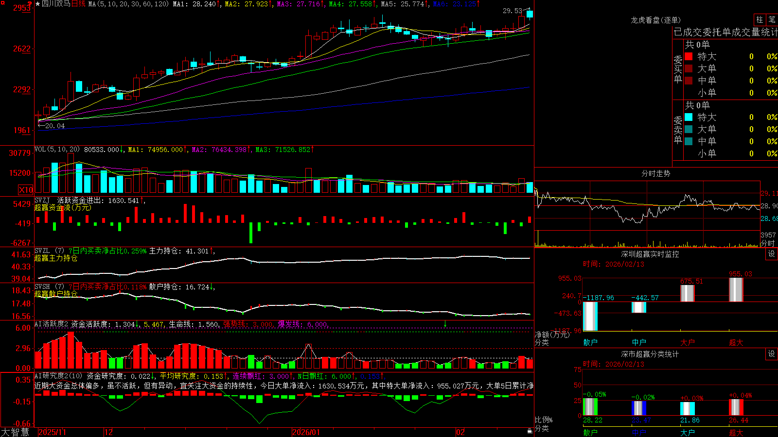Select the 12 month timeline marker
The width and height of the screenshot is (778, 437).
tap(108, 432)
